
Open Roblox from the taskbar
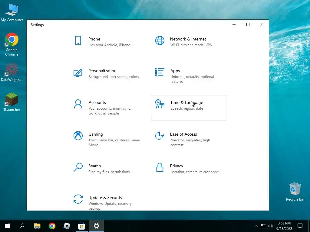67,226
